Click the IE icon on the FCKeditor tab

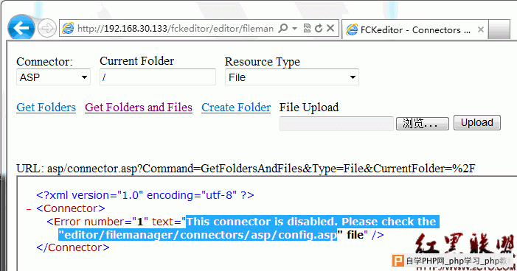point(352,30)
